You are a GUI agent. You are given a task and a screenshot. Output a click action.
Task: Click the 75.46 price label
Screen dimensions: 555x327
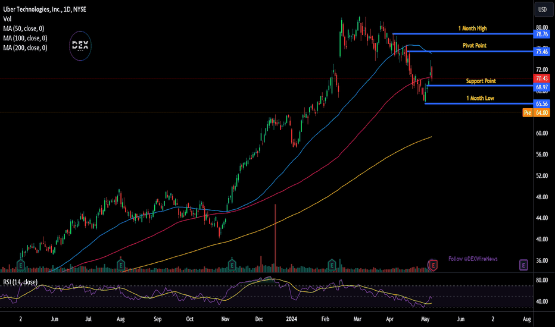tap(542, 52)
